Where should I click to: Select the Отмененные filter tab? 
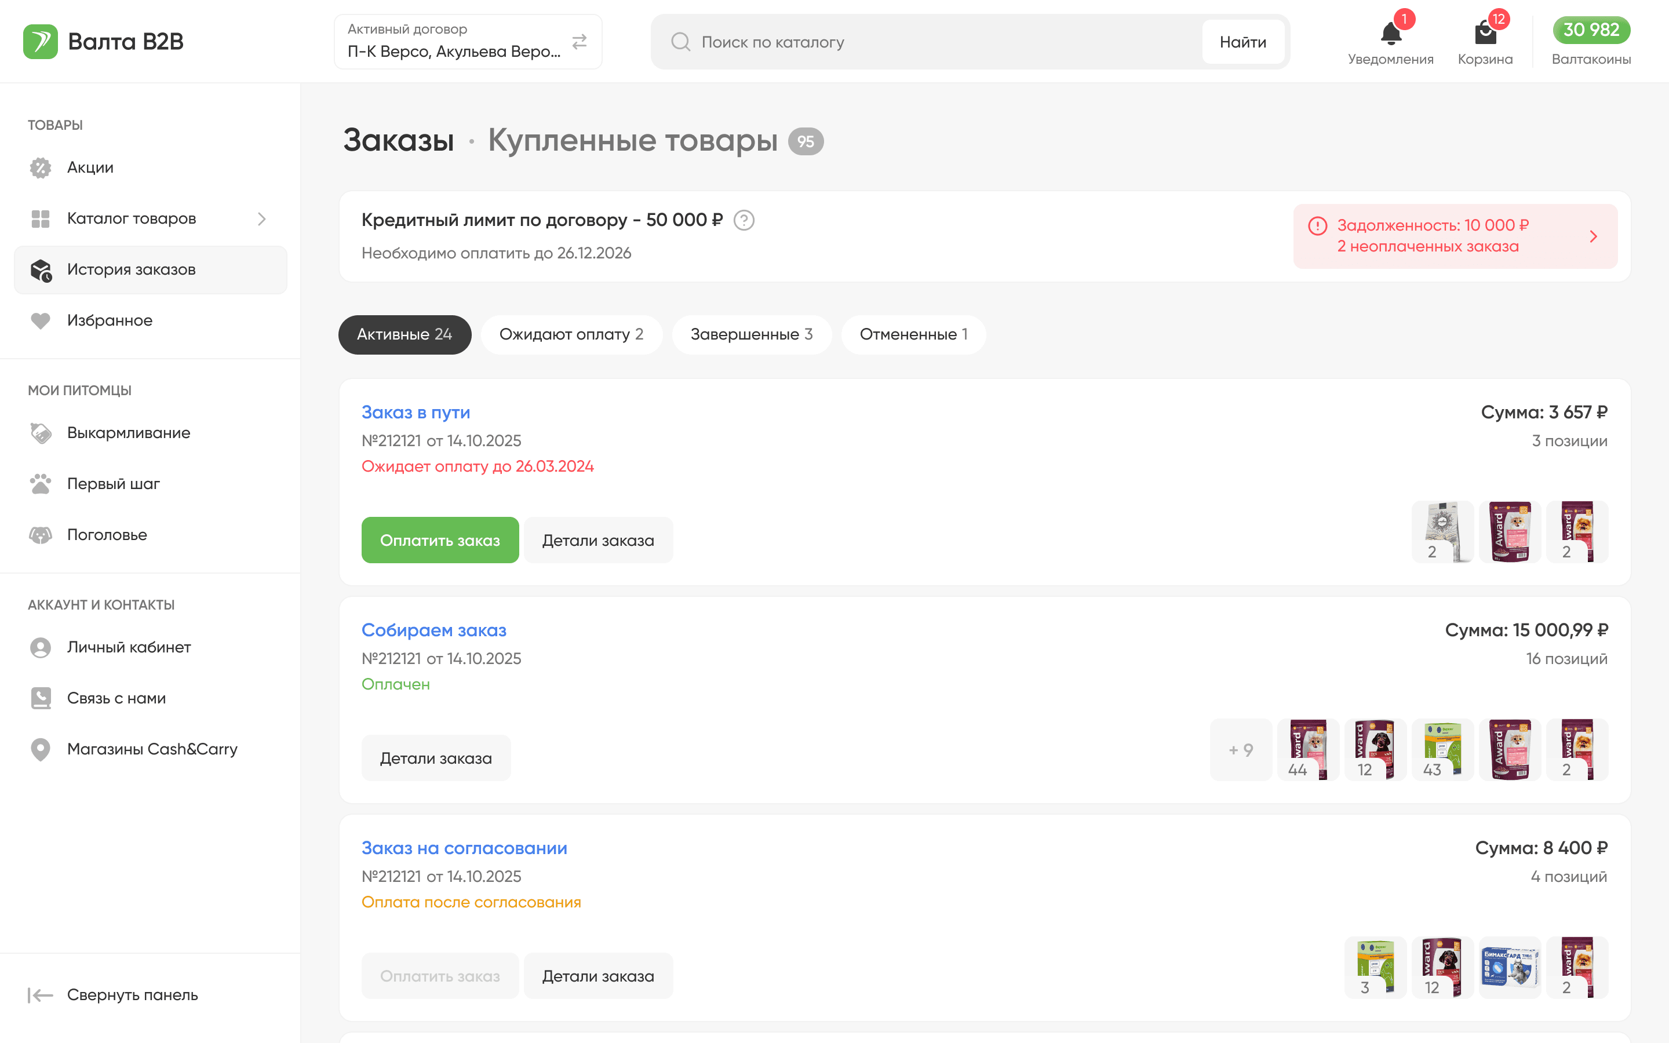913,334
